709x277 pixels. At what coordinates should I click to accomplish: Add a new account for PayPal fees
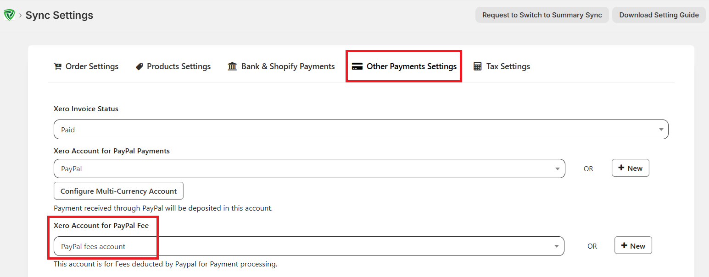[633, 245]
